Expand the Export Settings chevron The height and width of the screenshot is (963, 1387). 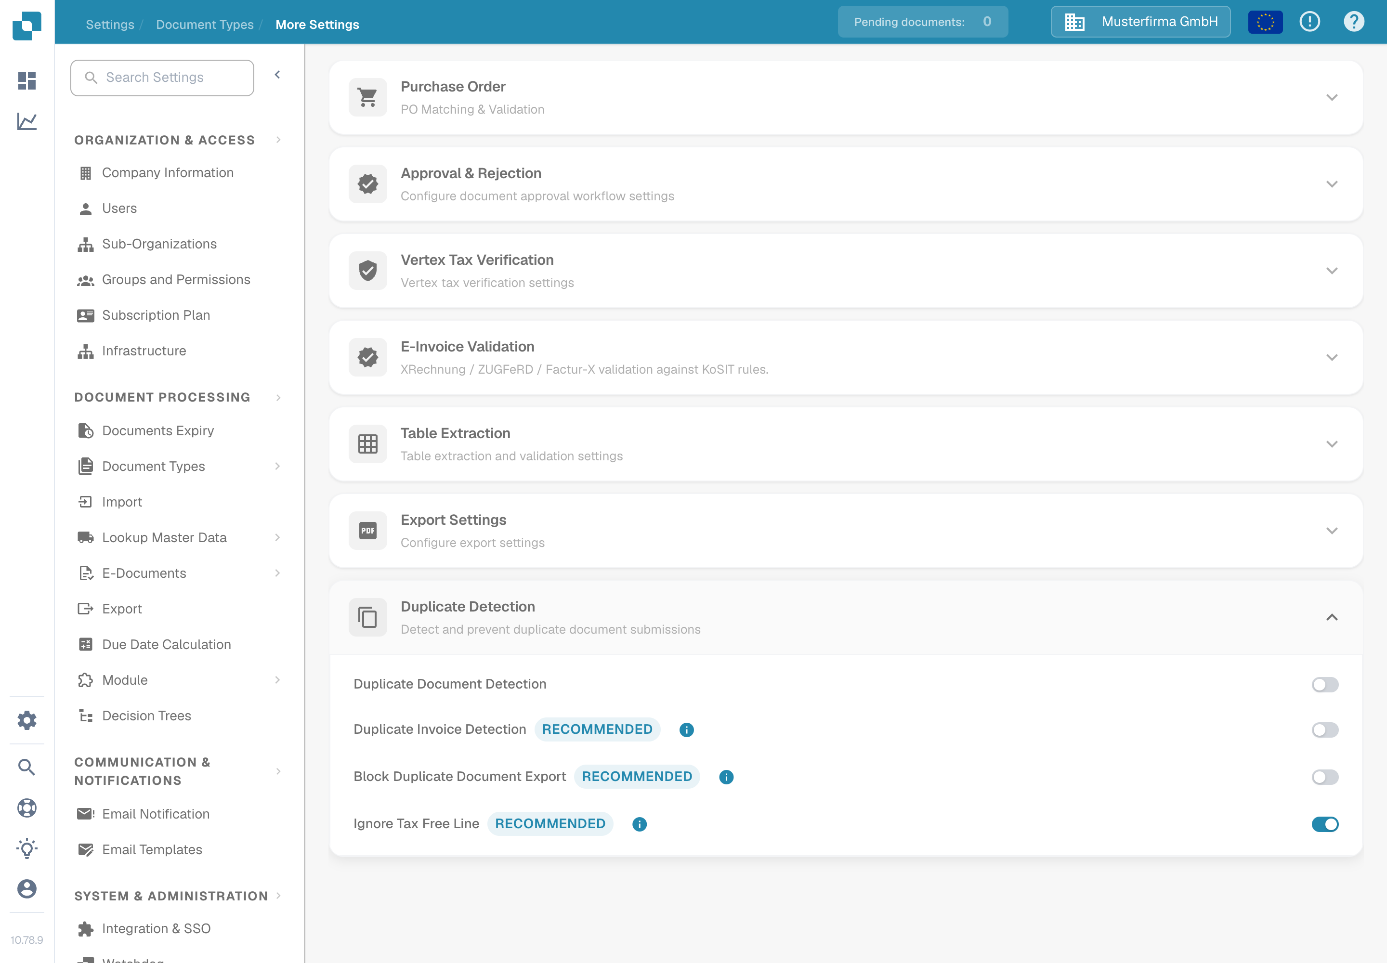1332,531
